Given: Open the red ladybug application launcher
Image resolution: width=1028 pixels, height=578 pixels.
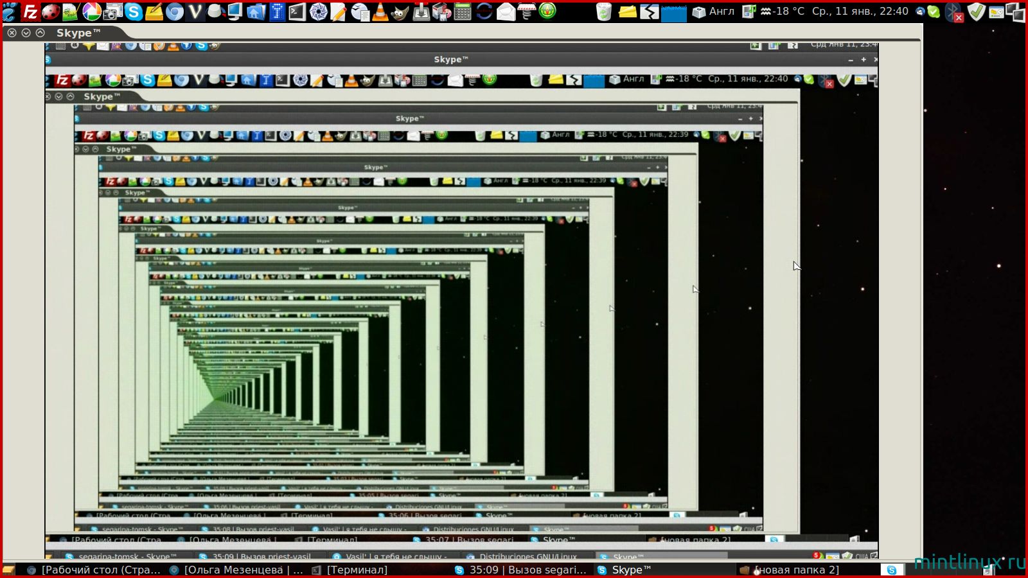Looking at the screenshot, I should (x=51, y=12).
